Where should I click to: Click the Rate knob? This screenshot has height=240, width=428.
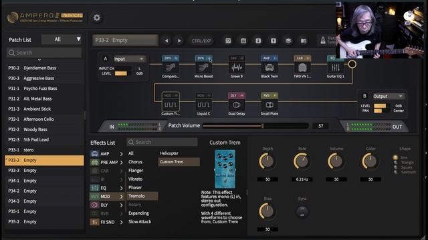(302, 161)
